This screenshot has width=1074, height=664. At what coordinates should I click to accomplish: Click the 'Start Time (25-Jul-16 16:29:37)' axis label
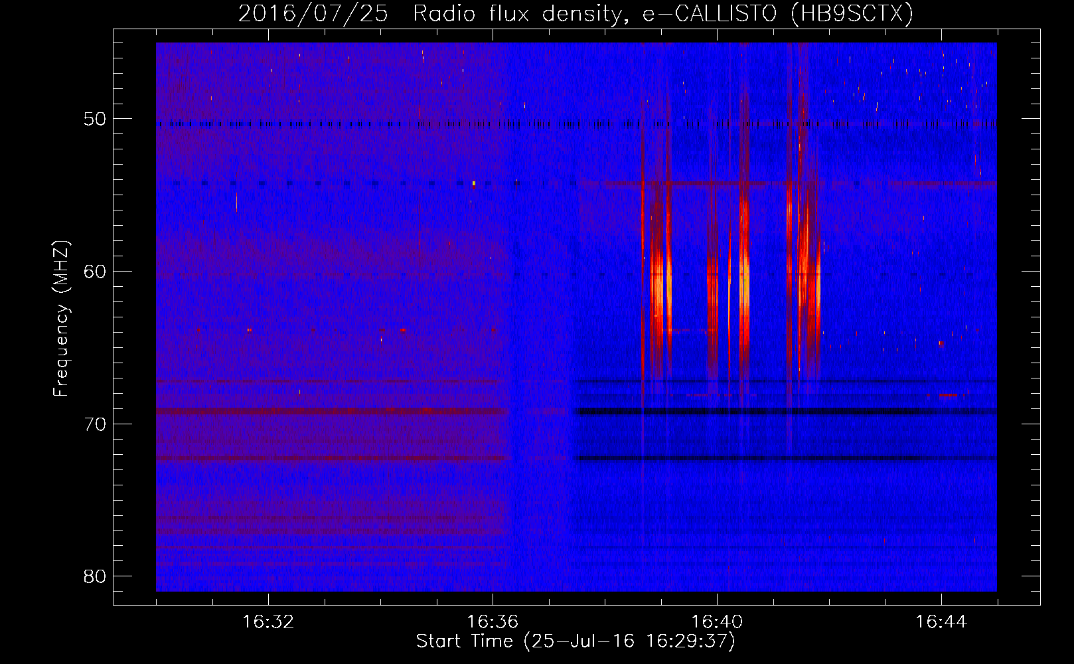pyautogui.click(x=575, y=641)
